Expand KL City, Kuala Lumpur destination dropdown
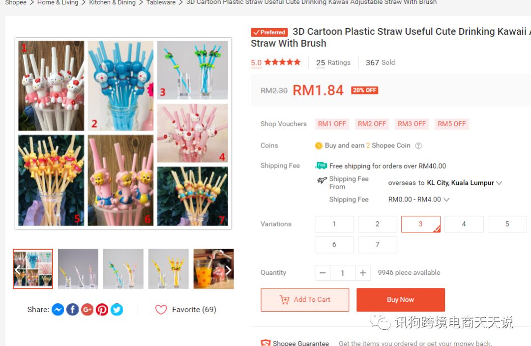This screenshot has height=346, width=531. point(464,183)
